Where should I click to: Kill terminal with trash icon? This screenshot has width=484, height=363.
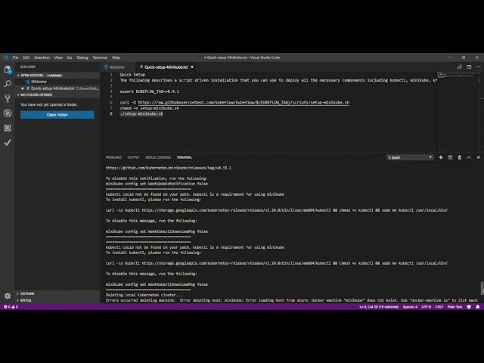[459, 157]
